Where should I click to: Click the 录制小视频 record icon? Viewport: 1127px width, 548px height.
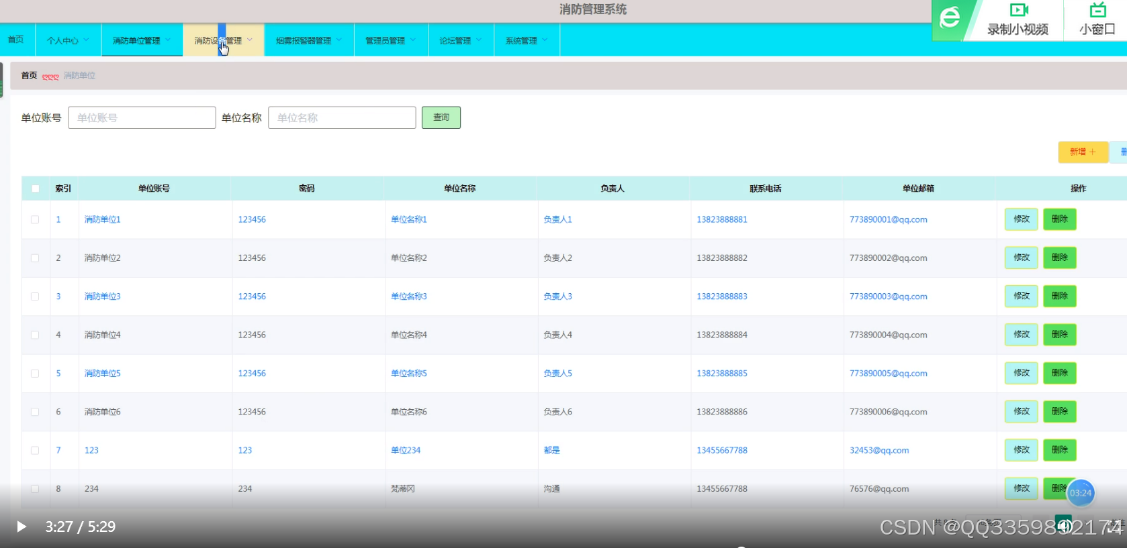coord(1019,10)
